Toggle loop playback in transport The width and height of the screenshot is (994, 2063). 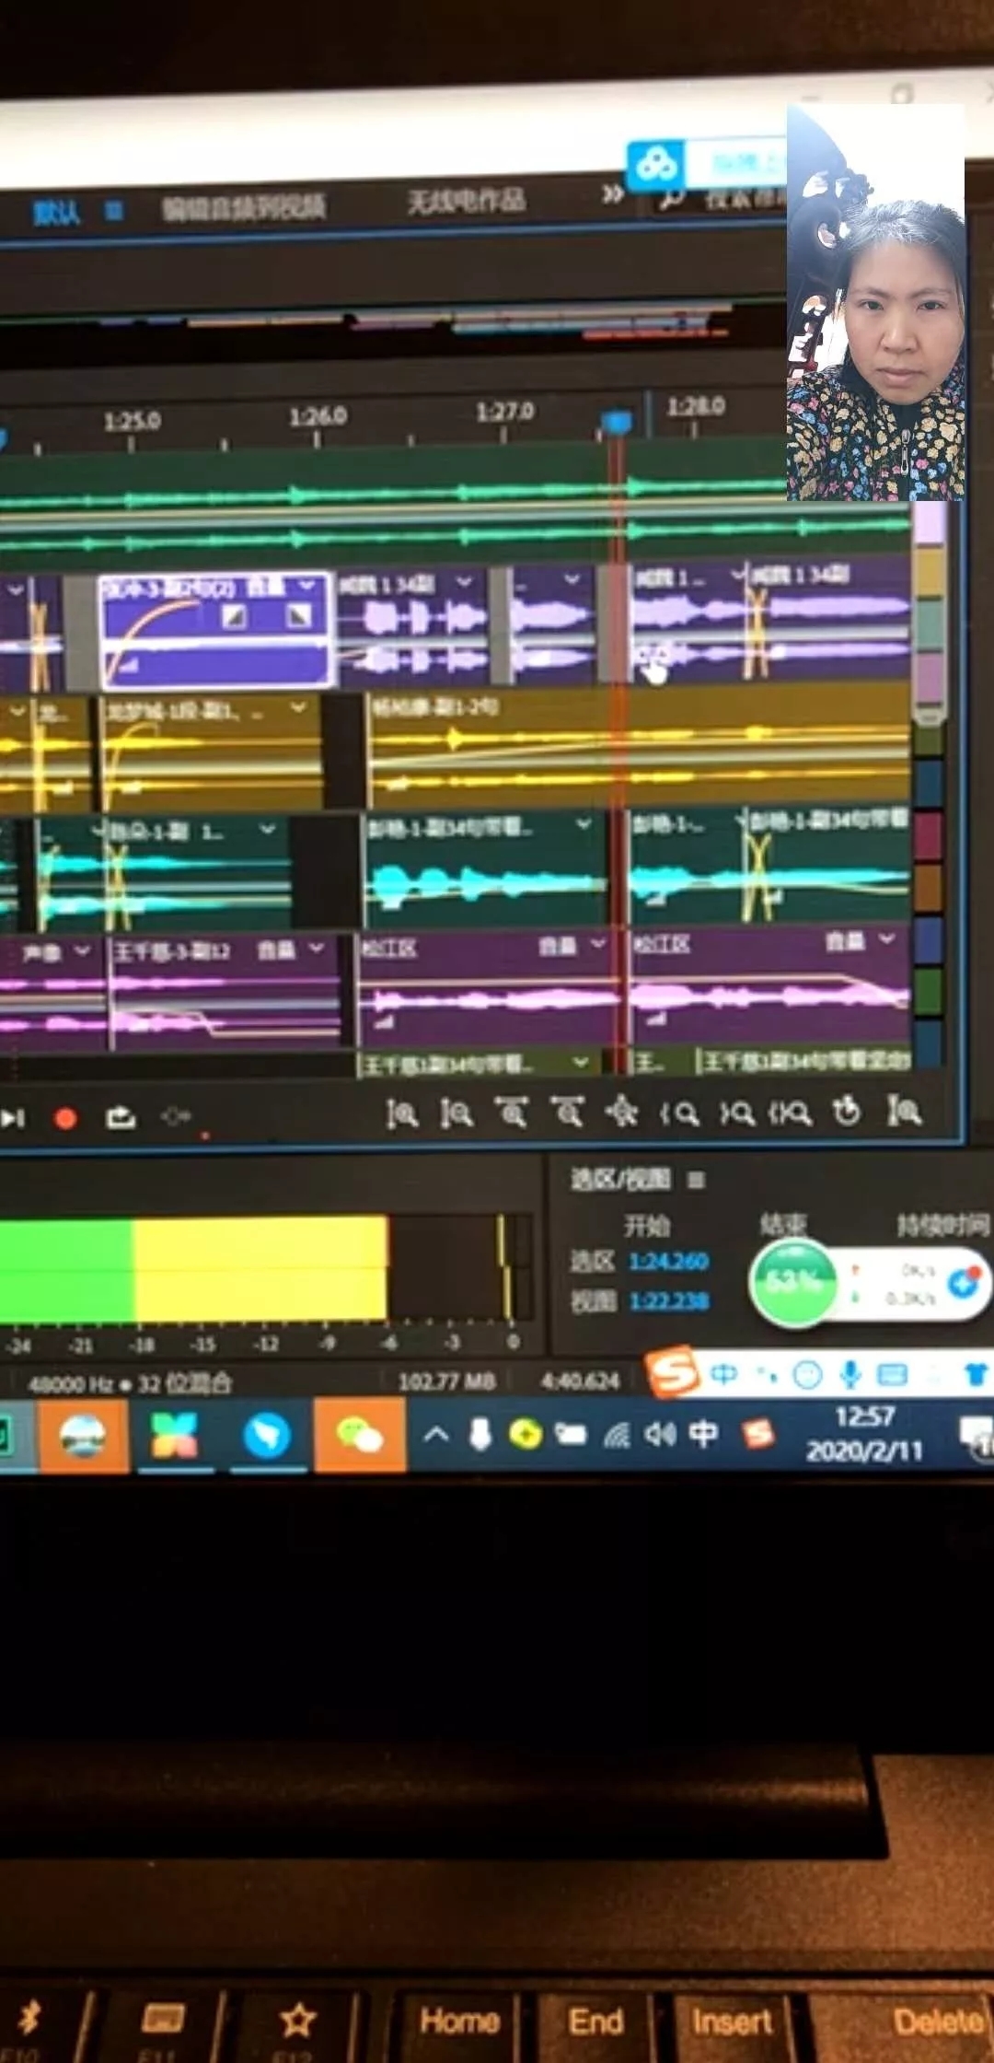pyautogui.click(x=121, y=1118)
